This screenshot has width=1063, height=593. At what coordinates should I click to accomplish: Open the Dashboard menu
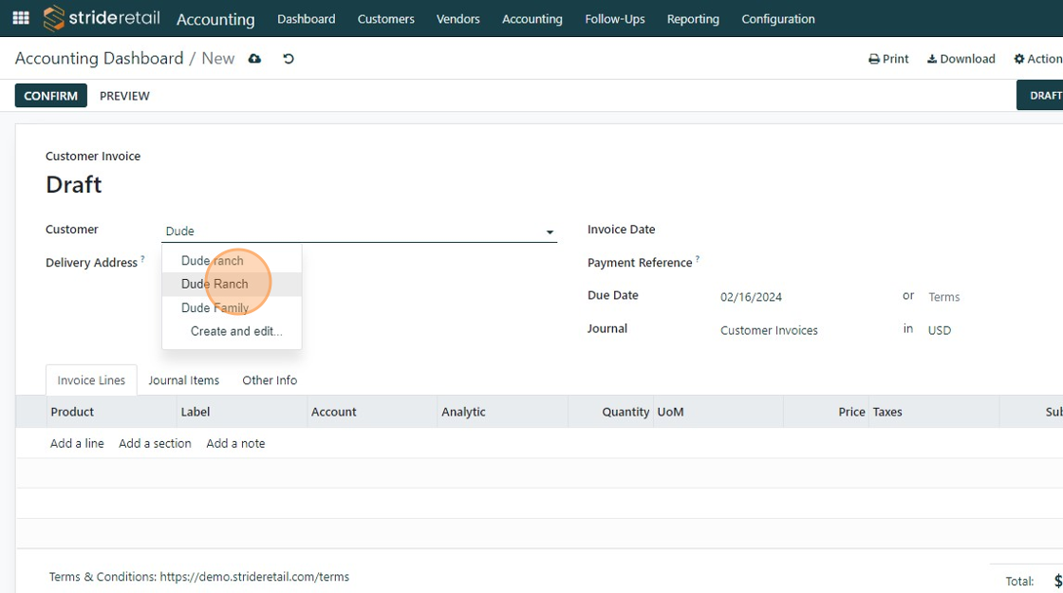click(x=307, y=19)
